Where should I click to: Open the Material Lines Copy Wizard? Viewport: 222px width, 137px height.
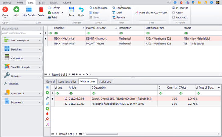click(x=151, y=13)
